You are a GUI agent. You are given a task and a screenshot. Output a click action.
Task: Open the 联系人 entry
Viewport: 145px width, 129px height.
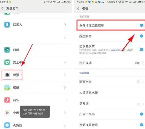pos(36,25)
